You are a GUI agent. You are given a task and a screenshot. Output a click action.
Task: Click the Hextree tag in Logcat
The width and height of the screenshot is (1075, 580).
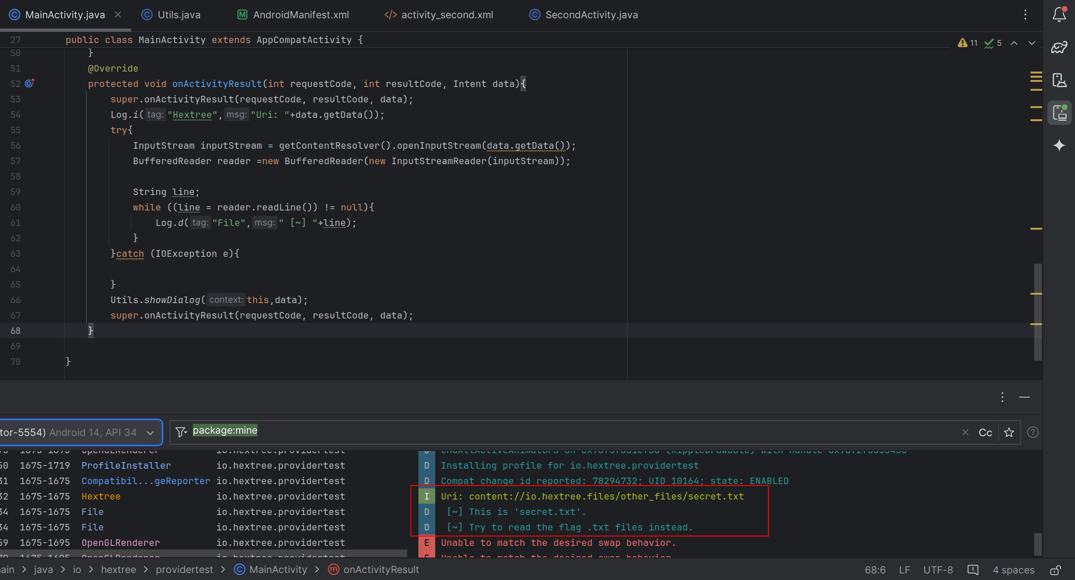tap(101, 496)
